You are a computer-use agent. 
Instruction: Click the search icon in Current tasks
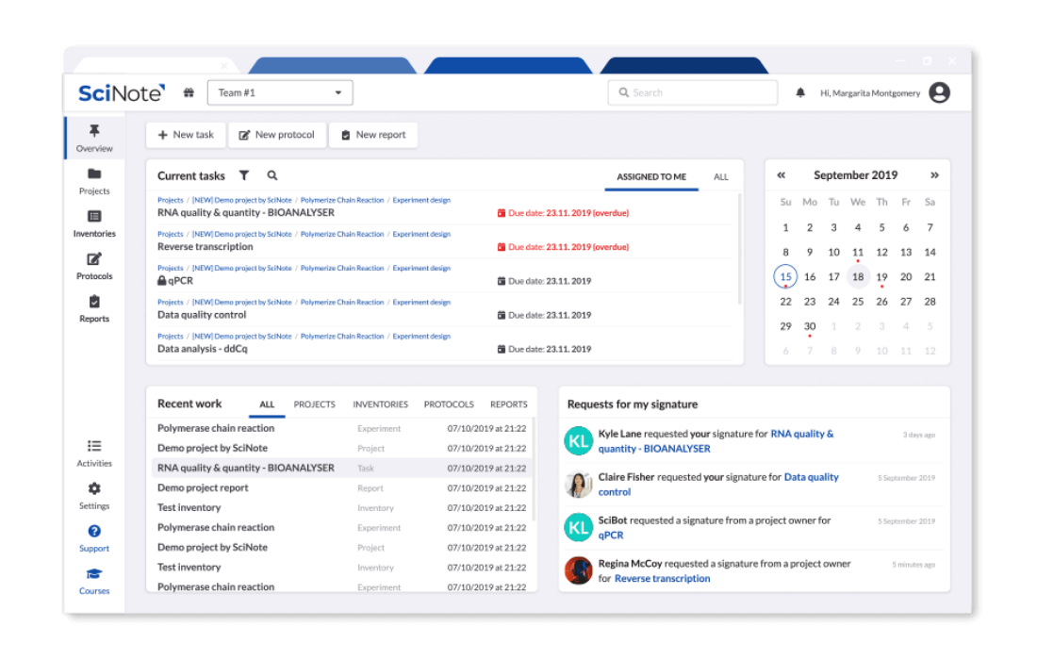272,175
